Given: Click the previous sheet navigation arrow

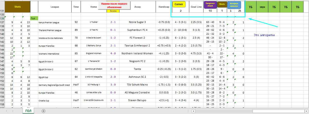Looking at the screenshot, I should [6, 111].
